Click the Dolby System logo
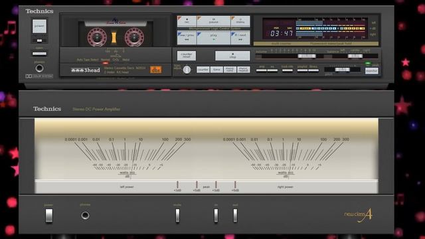Viewport: 425px width, 239px height. 39,76
